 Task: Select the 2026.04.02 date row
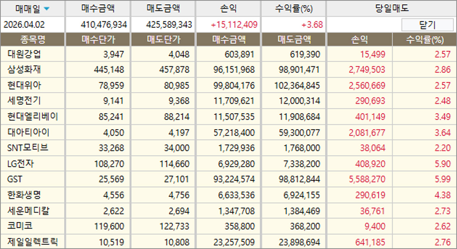click(x=24, y=25)
